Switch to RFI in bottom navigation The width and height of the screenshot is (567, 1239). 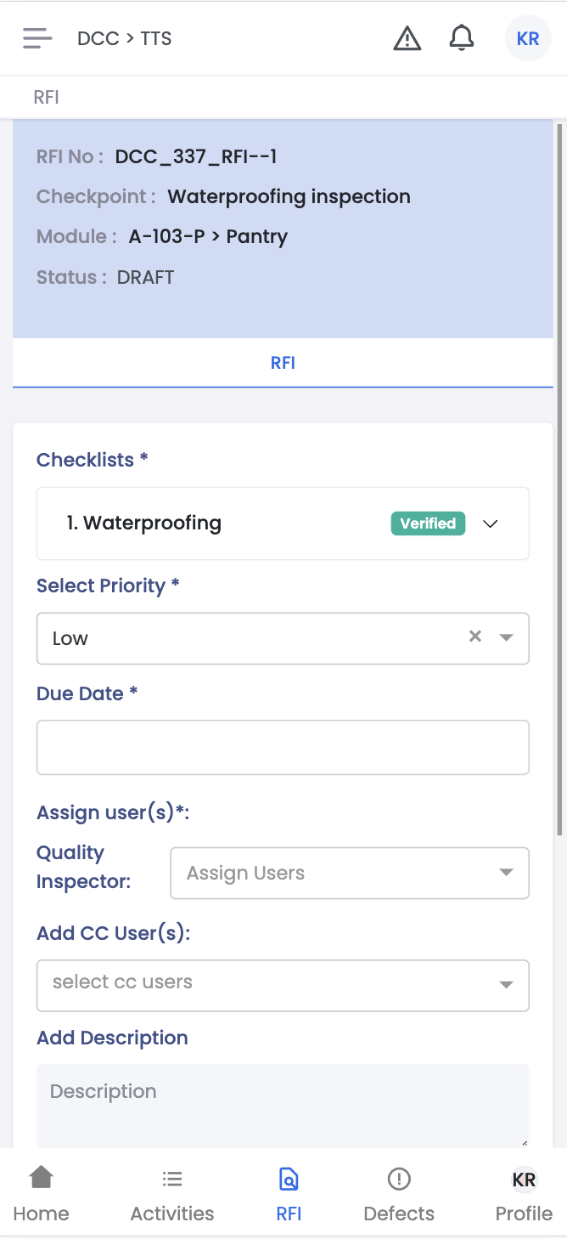[289, 1193]
